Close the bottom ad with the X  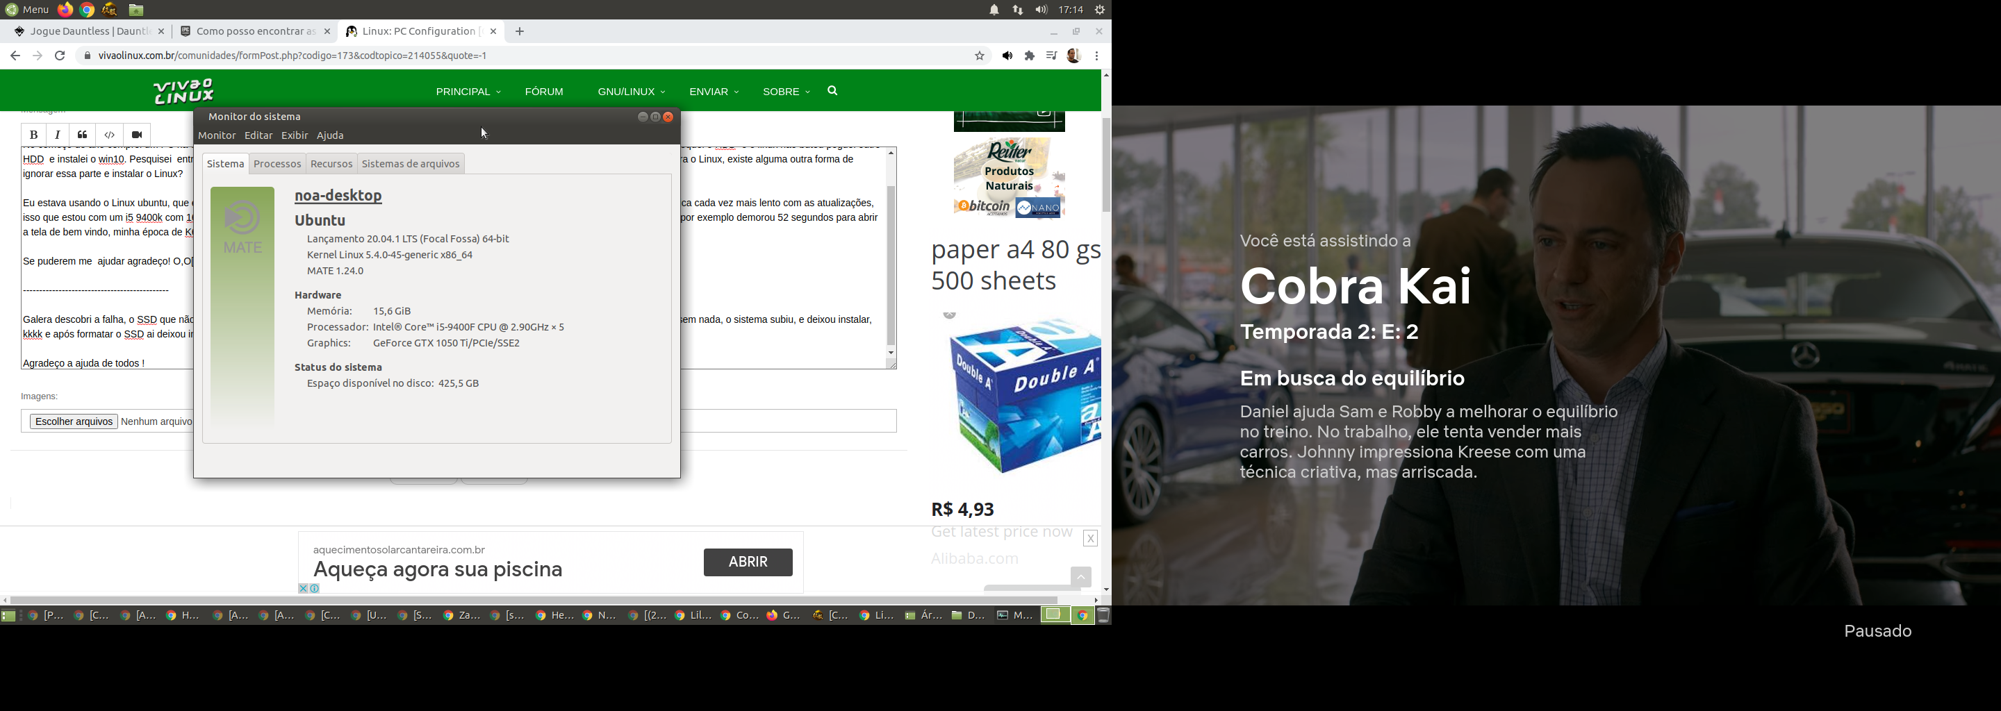click(x=1091, y=539)
